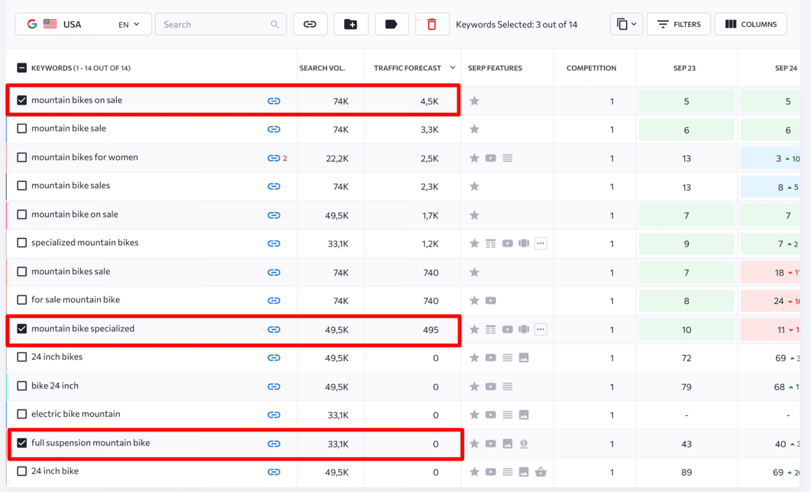Screen dimensions: 811x492
Task: Click the SEARCH VOL column header
Action: [x=322, y=68]
